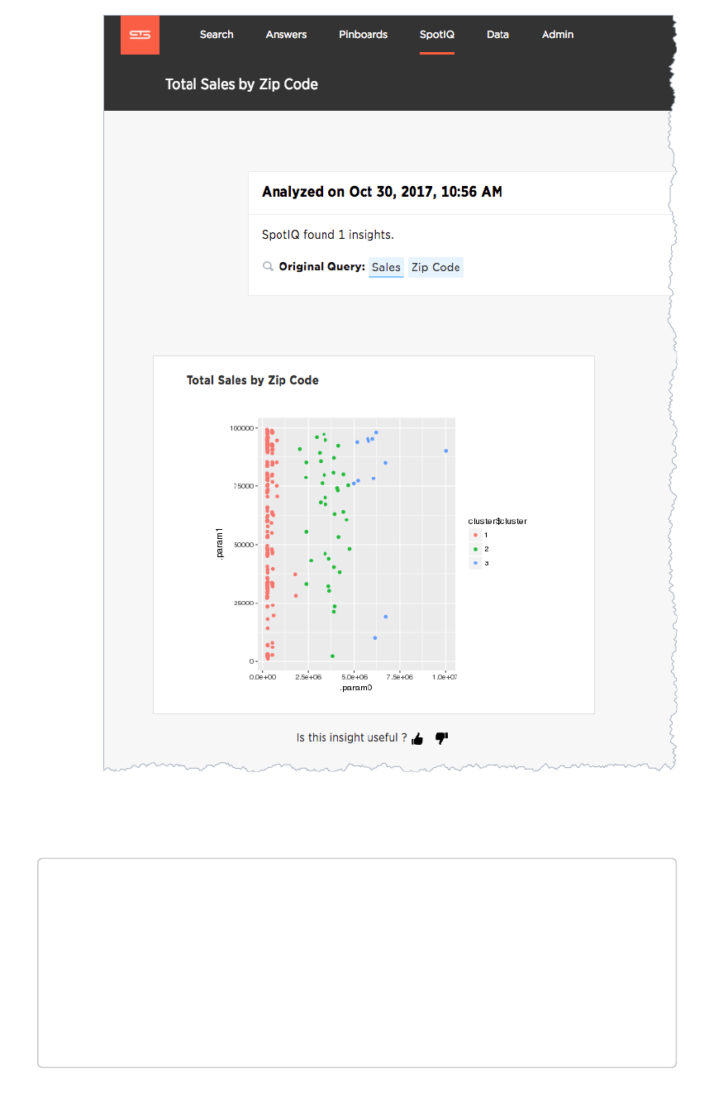Click the Zip Code query token
The width and height of the screenshot is (714, 1111).
[436, 267]
